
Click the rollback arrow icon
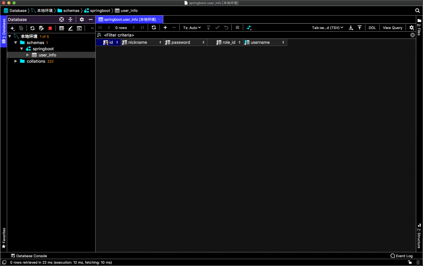click(x=226, y=27)
